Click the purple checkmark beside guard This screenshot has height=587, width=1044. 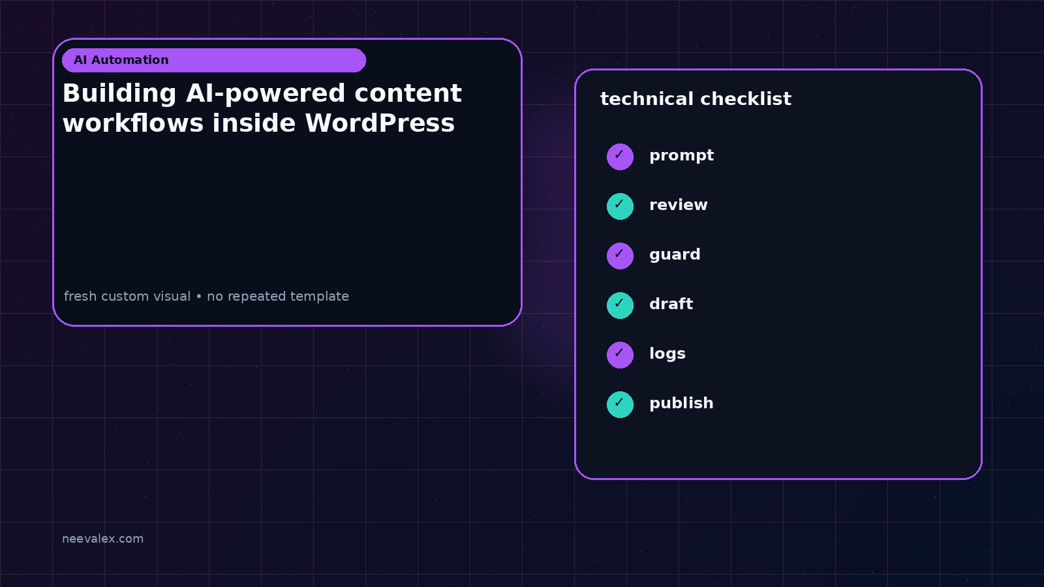620,256
